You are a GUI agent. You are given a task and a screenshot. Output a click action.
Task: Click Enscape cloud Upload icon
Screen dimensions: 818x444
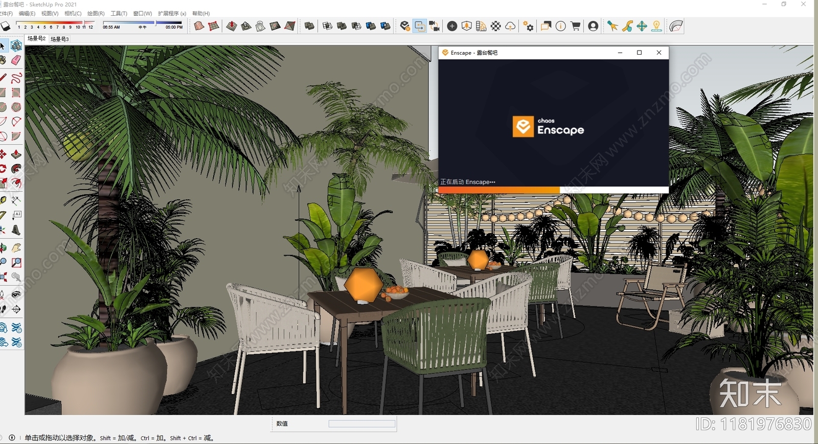tap(510, 26)
